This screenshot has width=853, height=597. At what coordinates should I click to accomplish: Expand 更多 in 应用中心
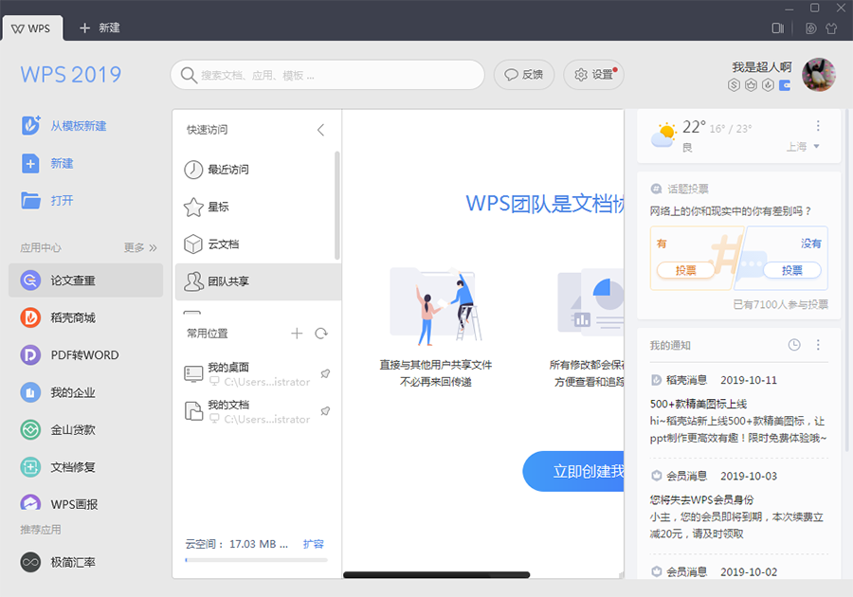tap(140, 248)
